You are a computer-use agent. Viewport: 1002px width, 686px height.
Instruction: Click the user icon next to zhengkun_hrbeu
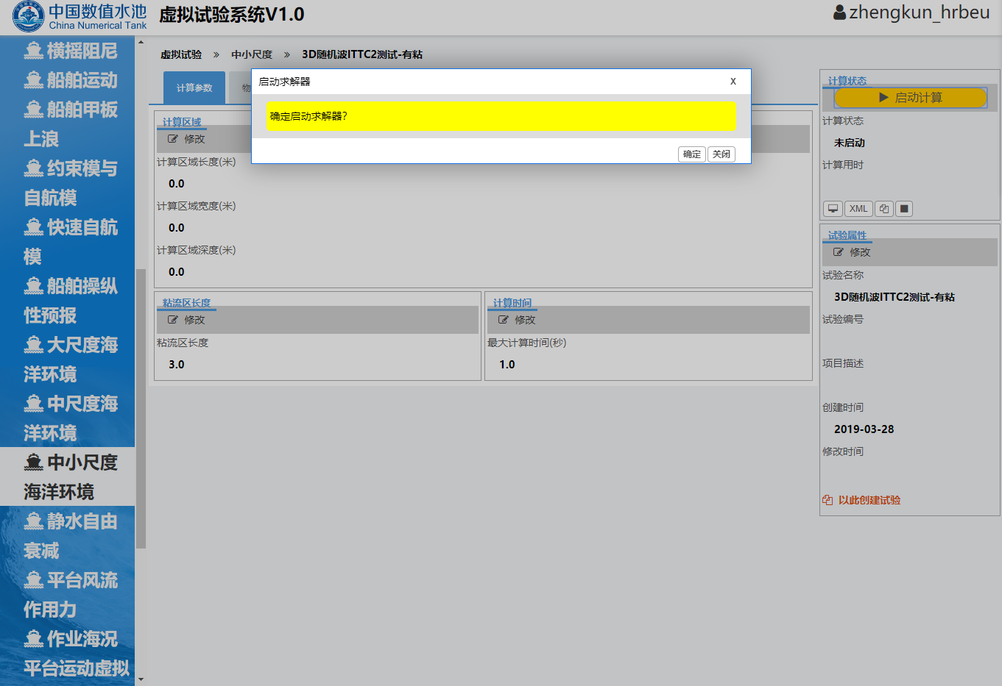coord(839,13)
